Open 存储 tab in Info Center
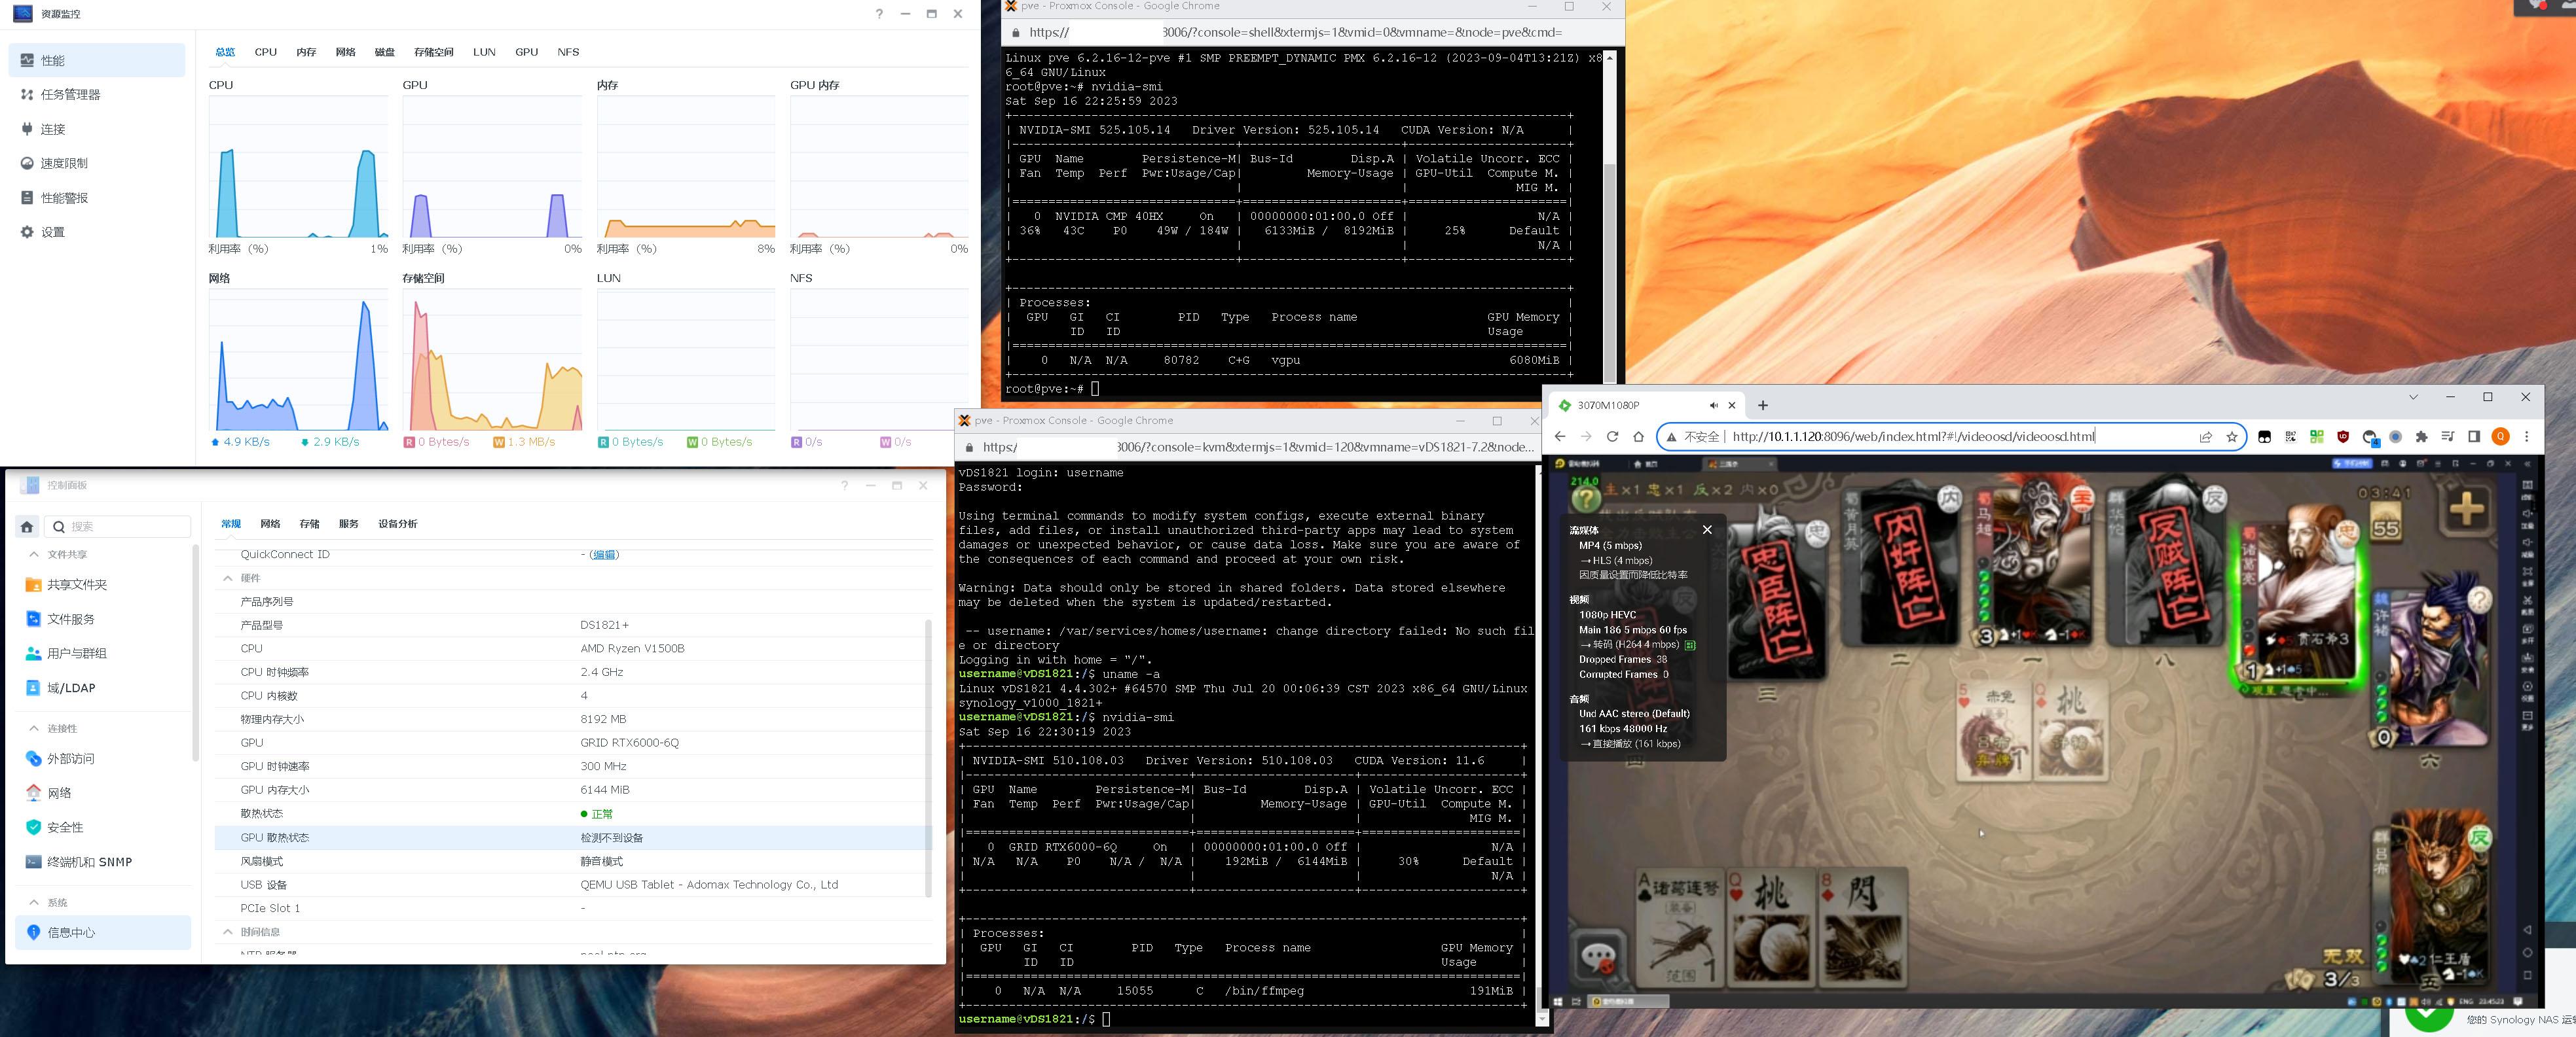Viewport: 2576px width, 1037px height. pos(310,523)
